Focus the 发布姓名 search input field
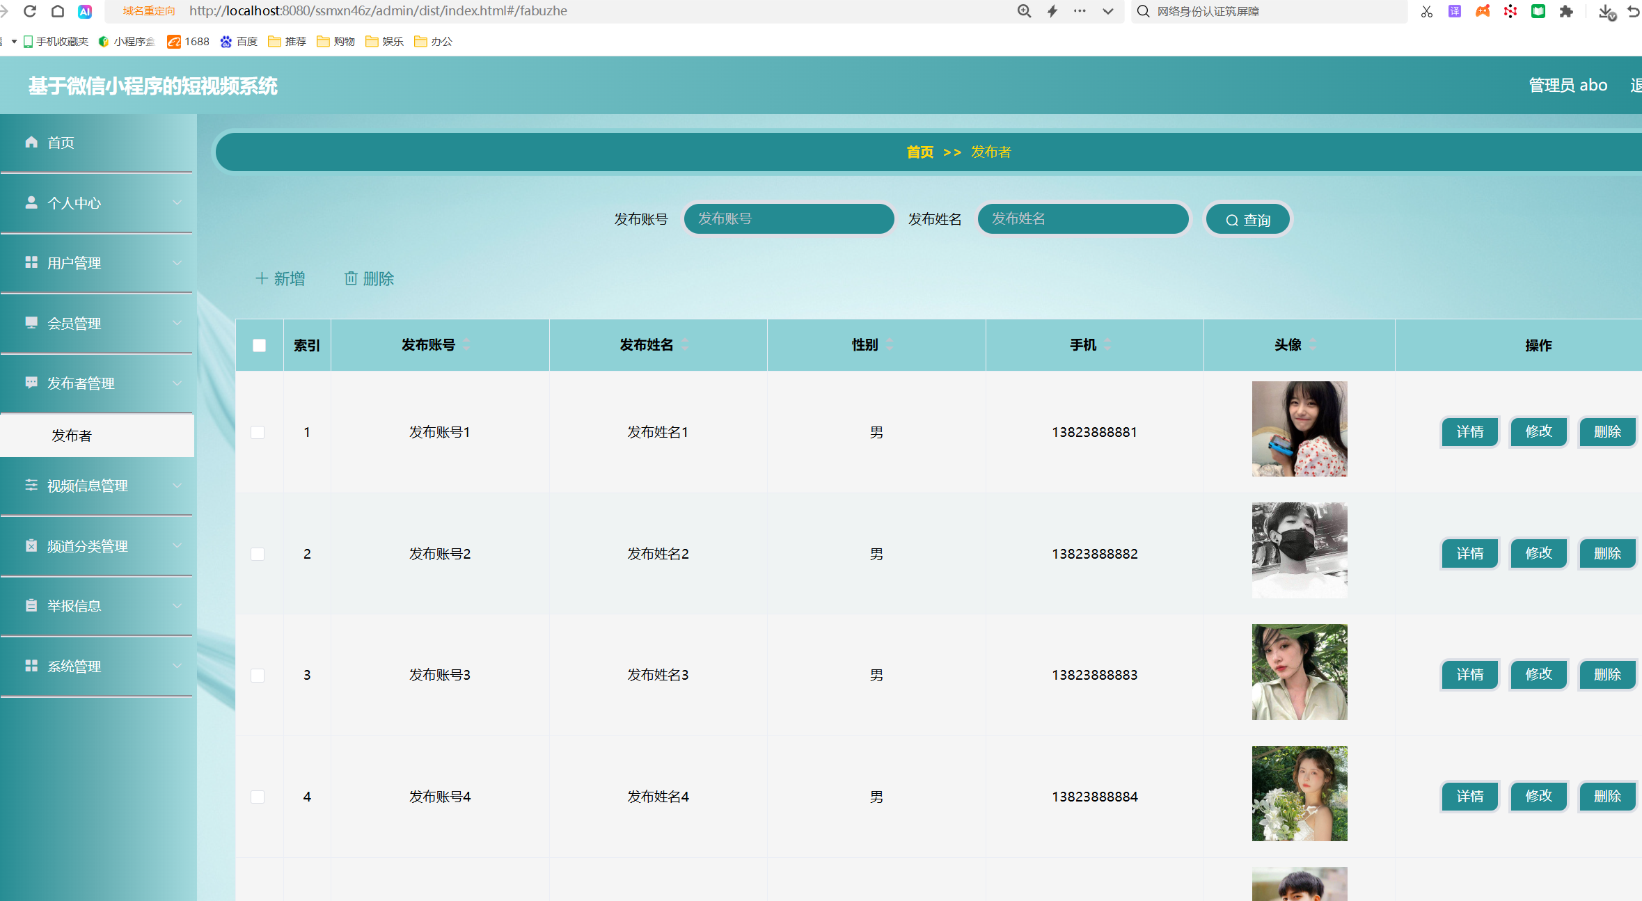1642x901 pixels. coord(1083,219)
